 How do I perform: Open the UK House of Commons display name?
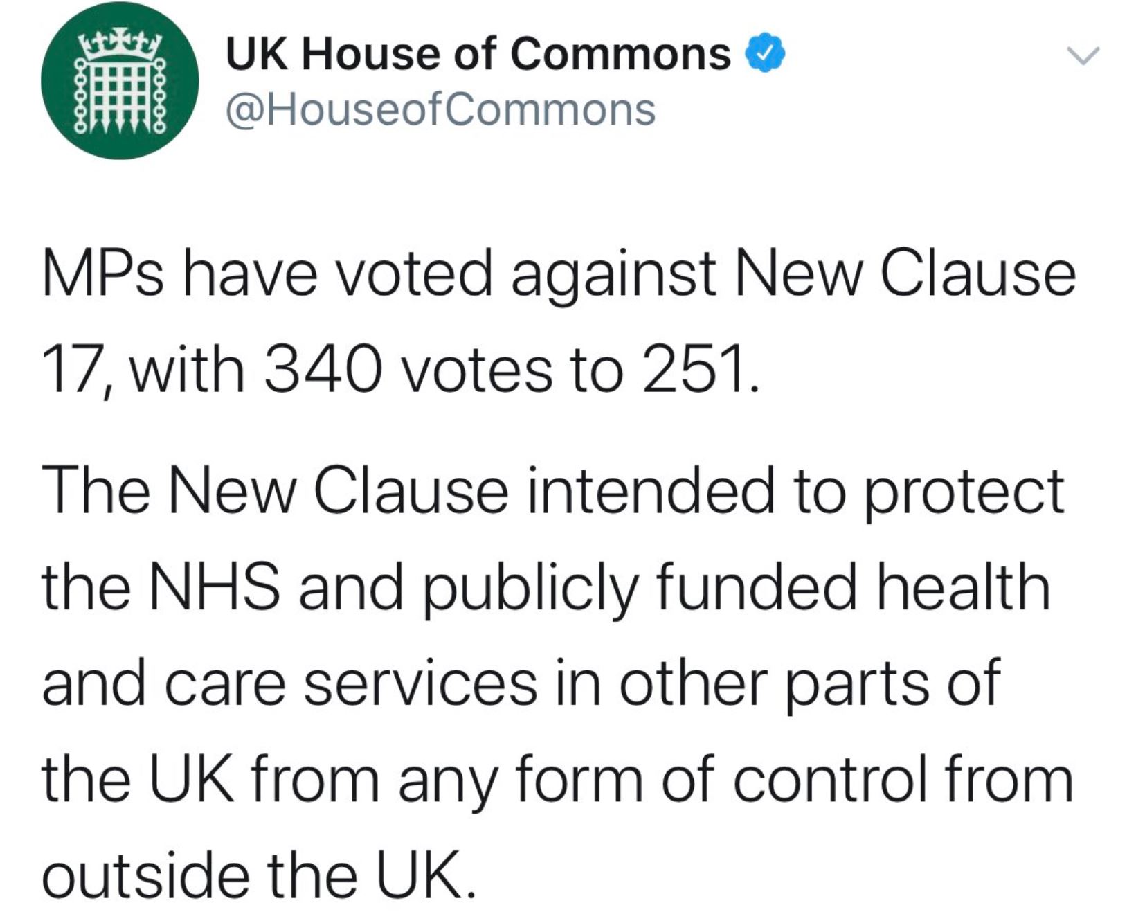(x=478, y=55)
